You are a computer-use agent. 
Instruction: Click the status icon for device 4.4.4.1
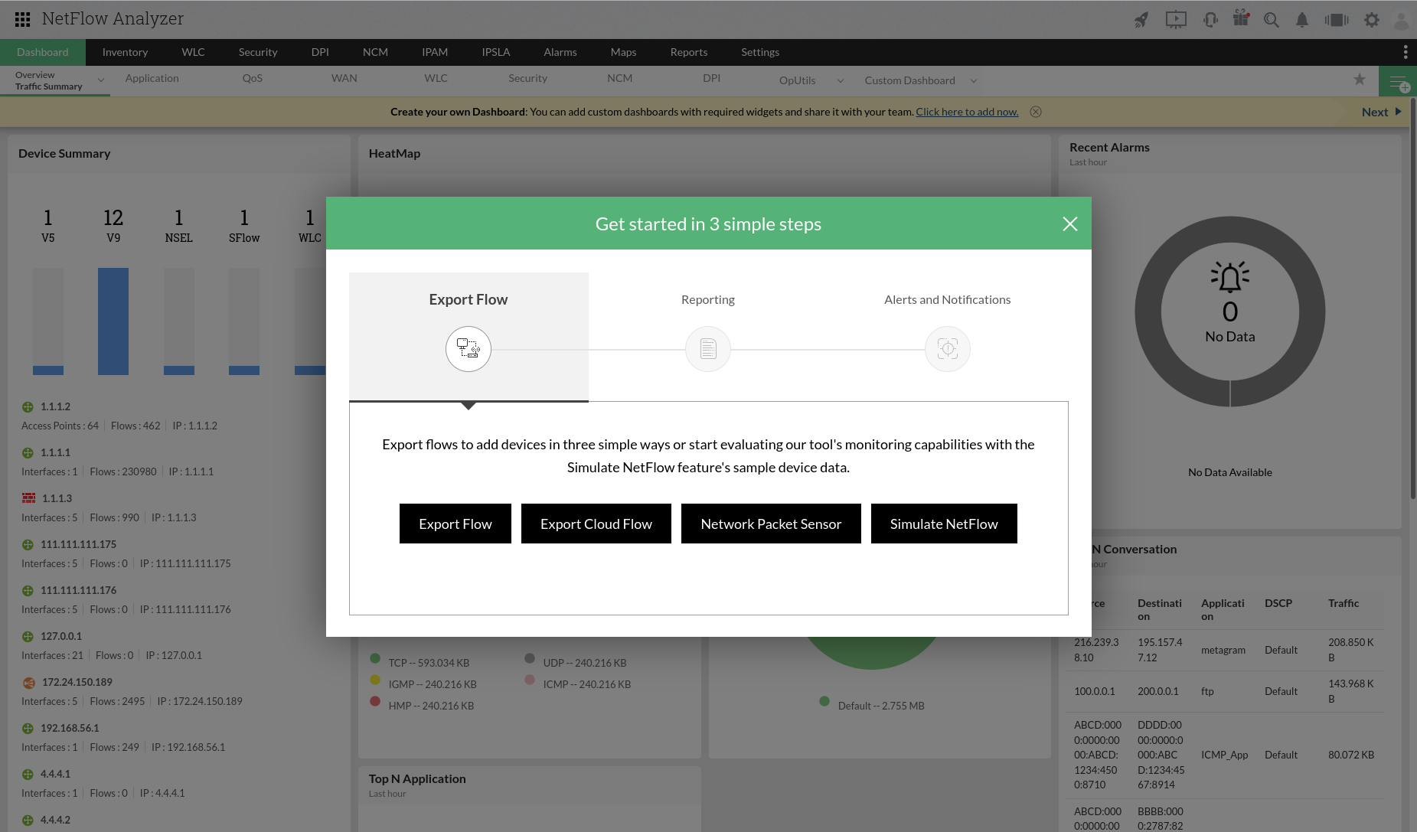[x=28, y=775]
